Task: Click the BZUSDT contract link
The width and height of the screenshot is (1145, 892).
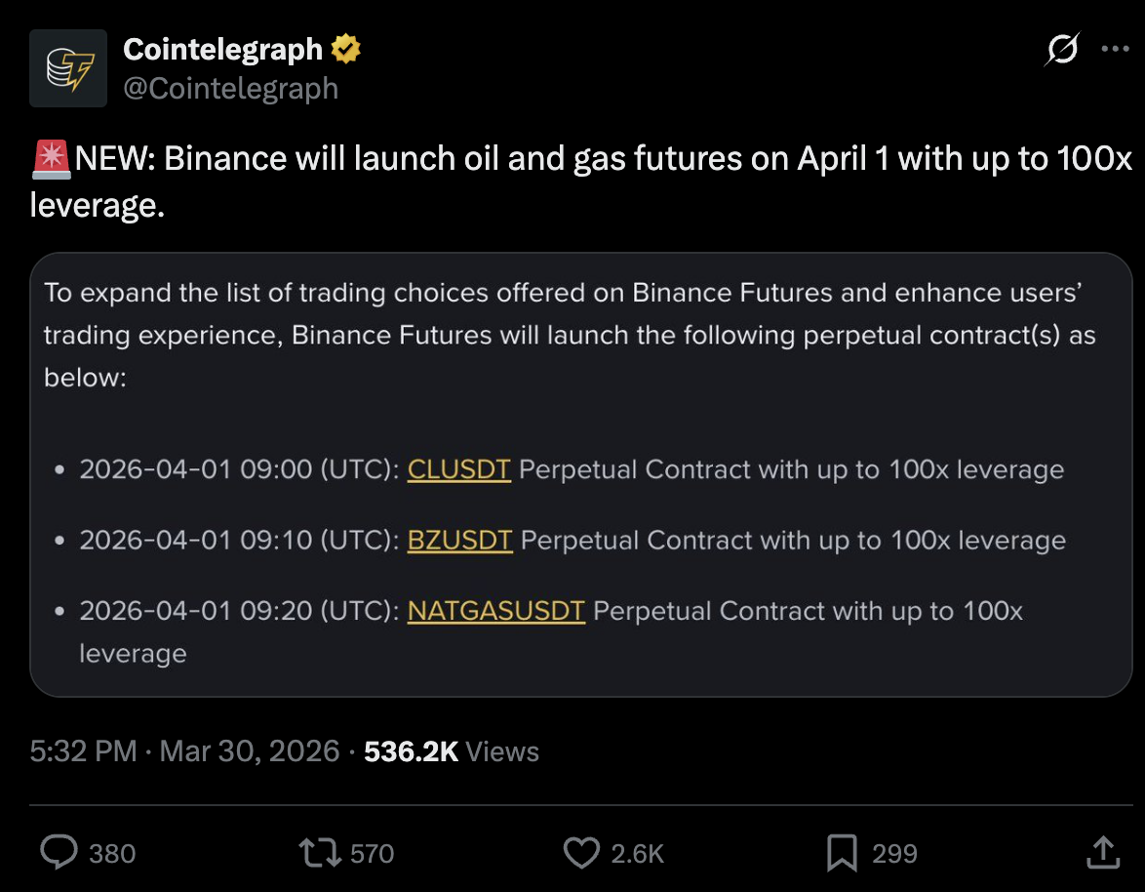Action: 459,540
